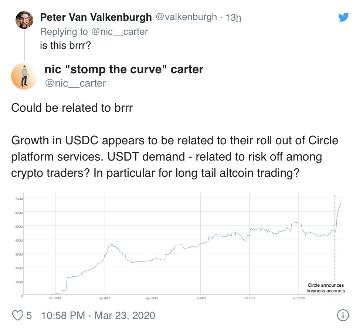Viewport: 363px width, 330px height.
Task: Click the 10:58 PM - Mar 23, 2020 timestamp
Action: (x=98, y=316)
